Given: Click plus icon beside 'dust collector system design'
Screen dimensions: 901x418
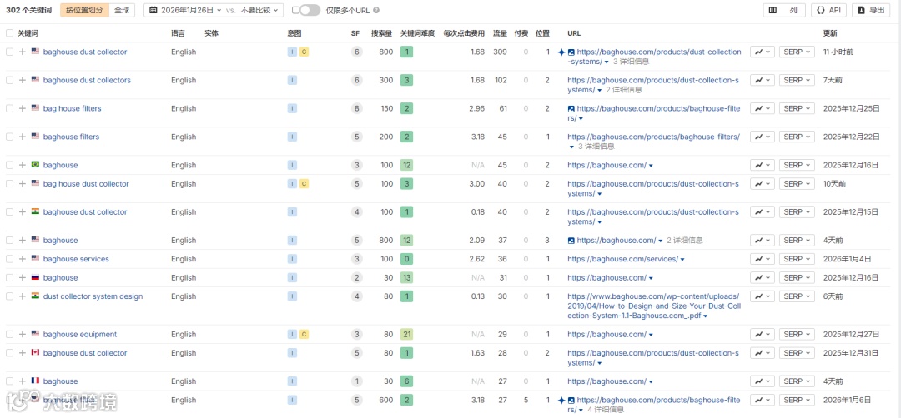Looking at the screenshot, I should tap(23, 296).
